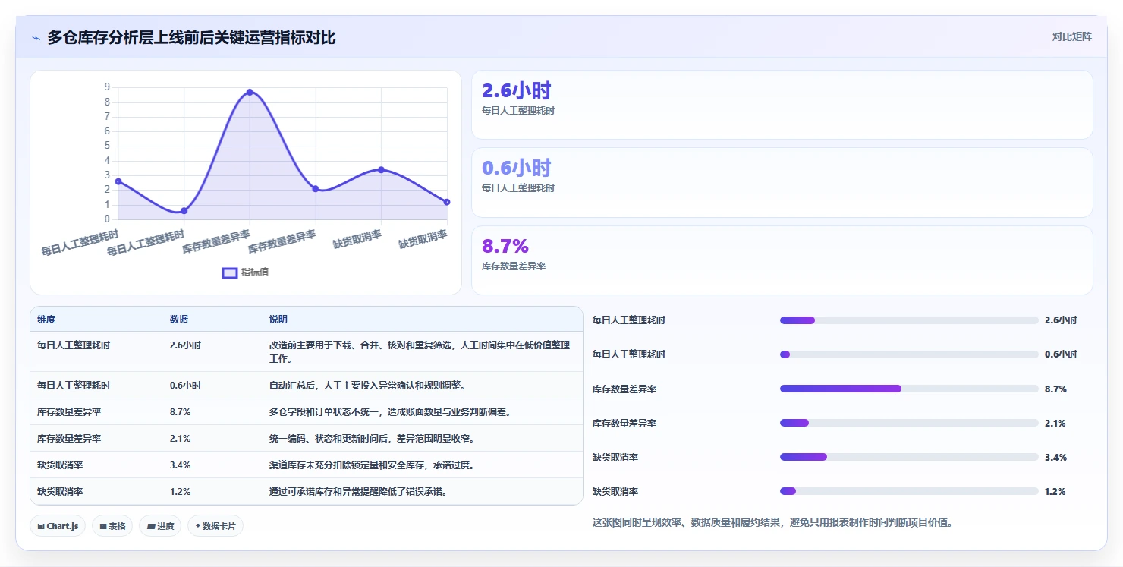The height and width of the screenshot is (567, 1123).
Task: Open the 对比矩阵 label in the header
Action: coord(1072,36)
